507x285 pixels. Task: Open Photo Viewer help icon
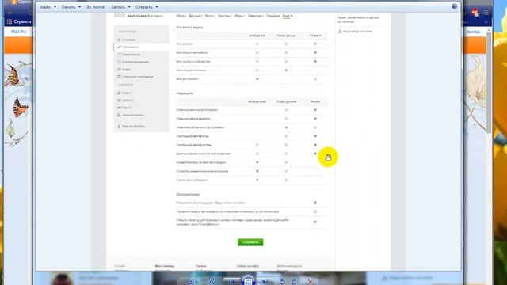(454, 6)
